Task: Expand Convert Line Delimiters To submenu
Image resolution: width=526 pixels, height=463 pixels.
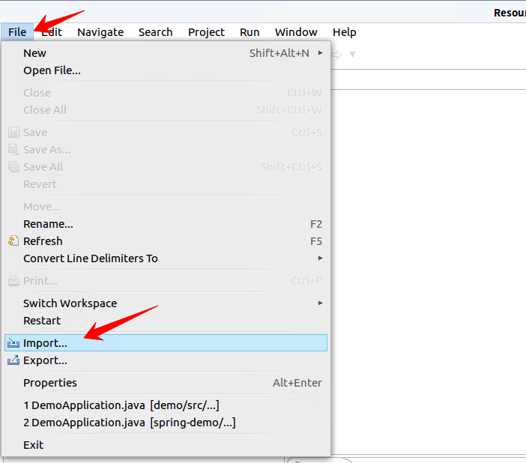Action: 166,258
